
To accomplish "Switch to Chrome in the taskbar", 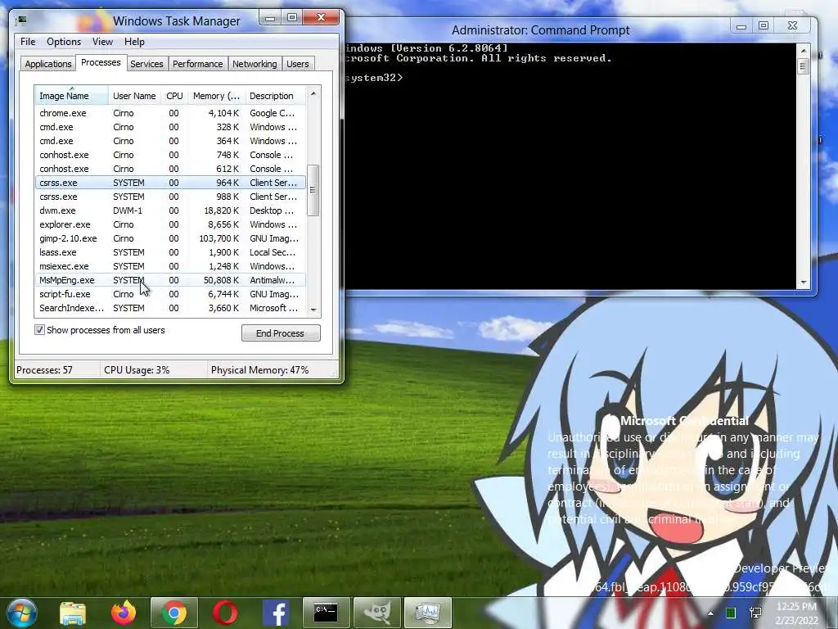I will [x=174, y=613].
